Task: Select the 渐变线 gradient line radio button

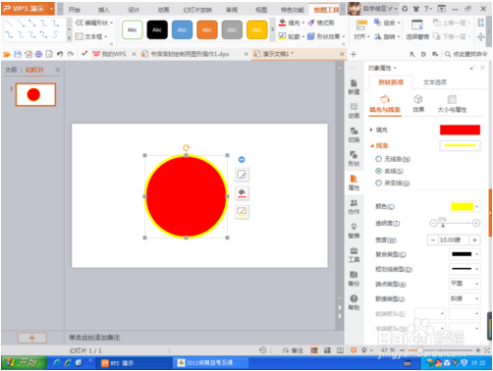Action: click(x=378, y=184)
